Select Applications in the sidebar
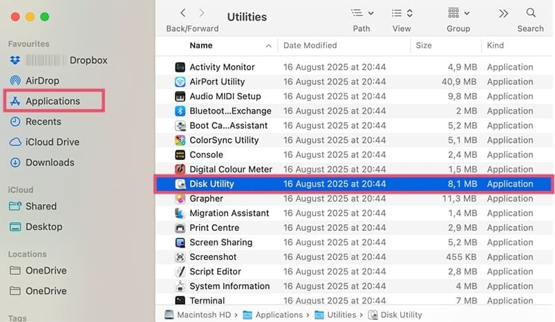Image resolution: width=555 pixels, height=322 pixels. pyautogui.click(x=53, y=101)
